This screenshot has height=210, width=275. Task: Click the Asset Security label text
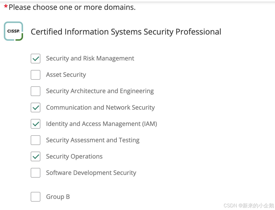[x=66, y=75]
